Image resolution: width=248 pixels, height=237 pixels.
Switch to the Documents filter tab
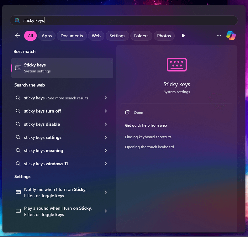click(72, 36)
